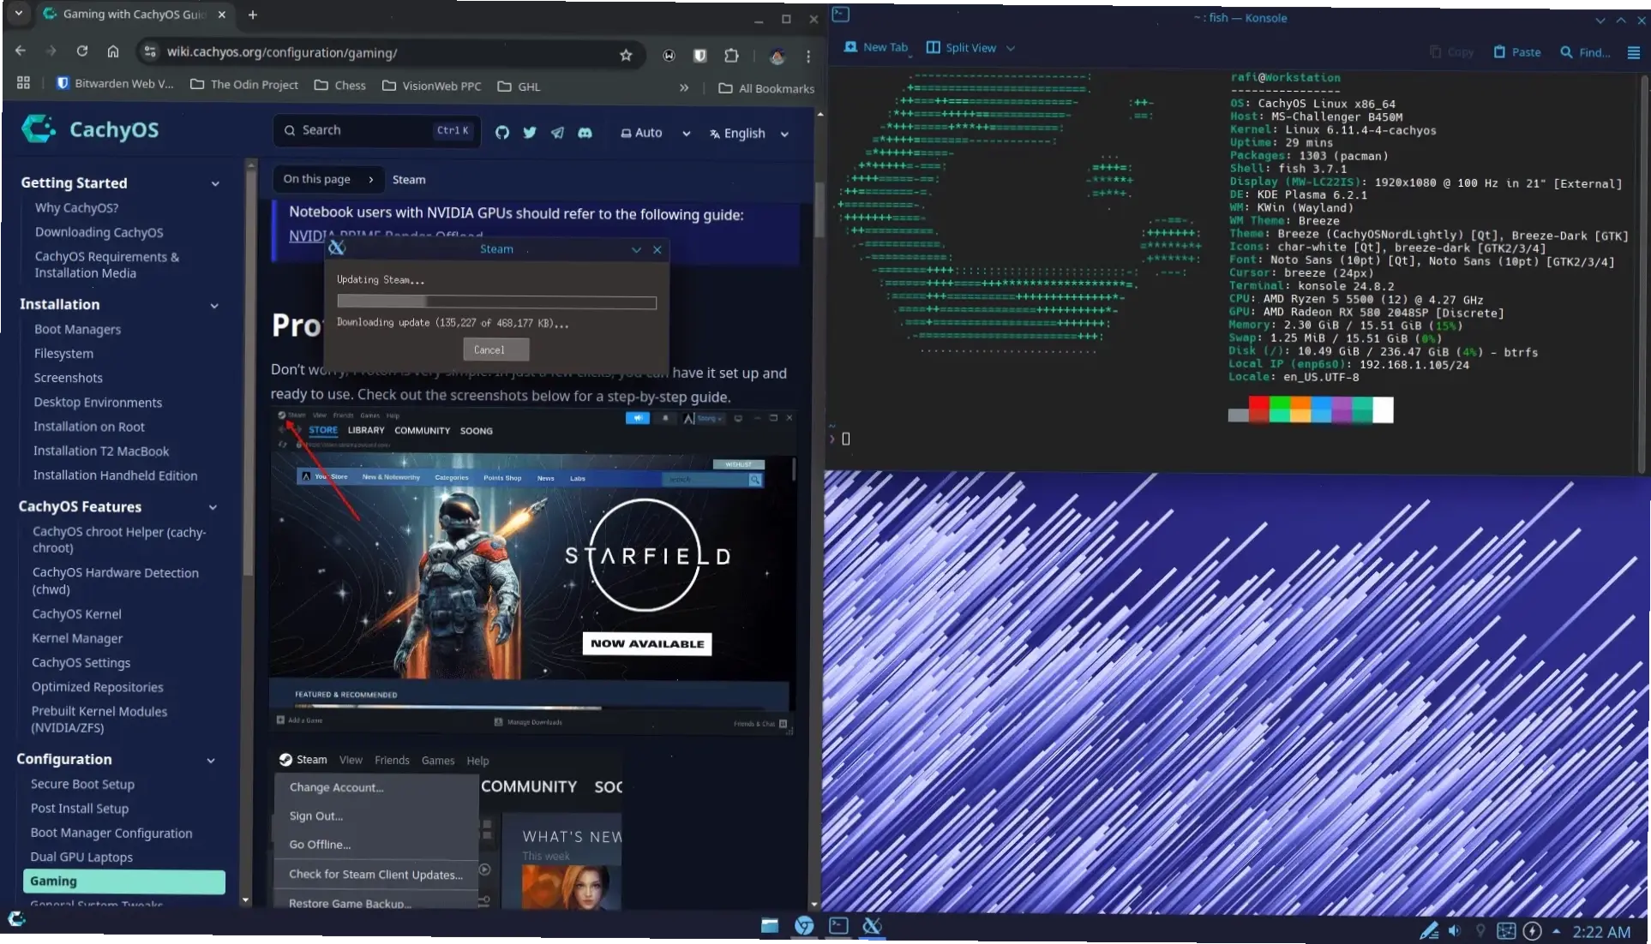Open the browser tab search dropdown arrow
Screen dimensions: 1651x944
(19, 14)
